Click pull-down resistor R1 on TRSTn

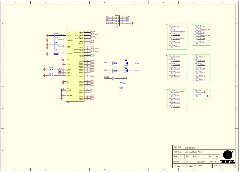(x=51, y=69)
